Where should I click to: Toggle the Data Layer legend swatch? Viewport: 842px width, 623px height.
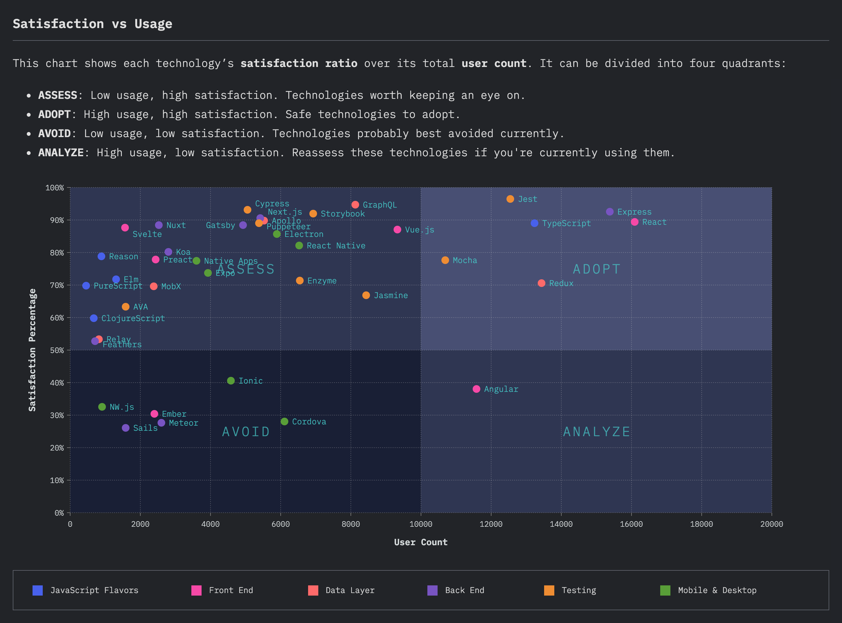click(313, 590)
